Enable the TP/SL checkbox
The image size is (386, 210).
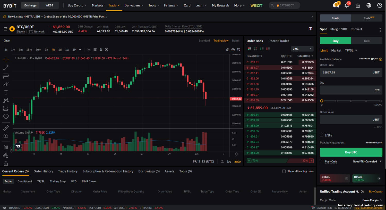(x=321, y=135)
